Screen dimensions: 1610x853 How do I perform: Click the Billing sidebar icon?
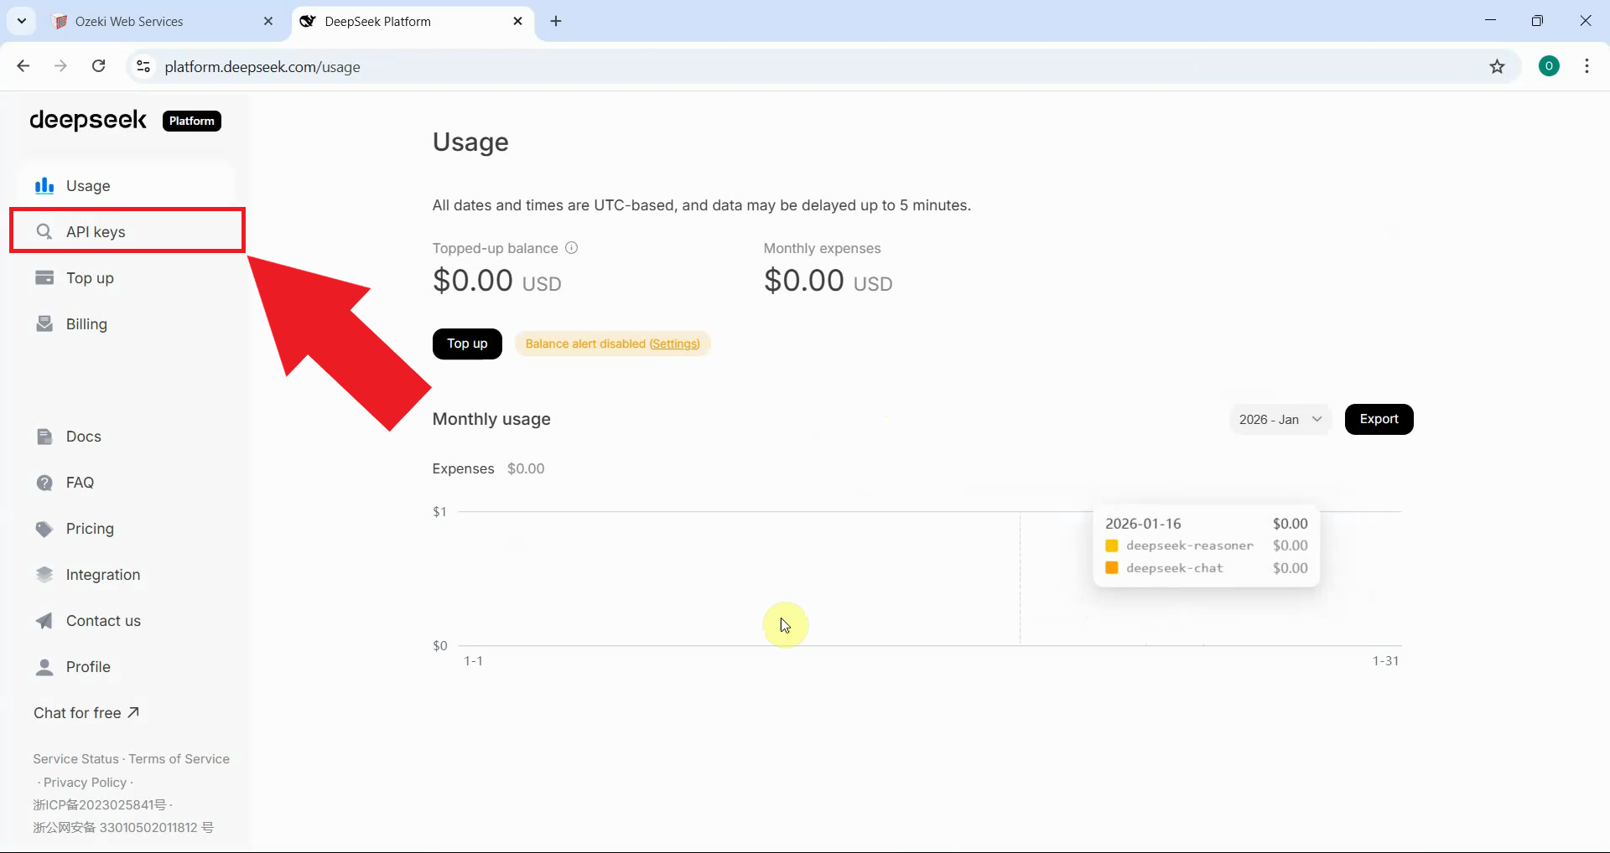pyautogui.click(x=44, y=323)
